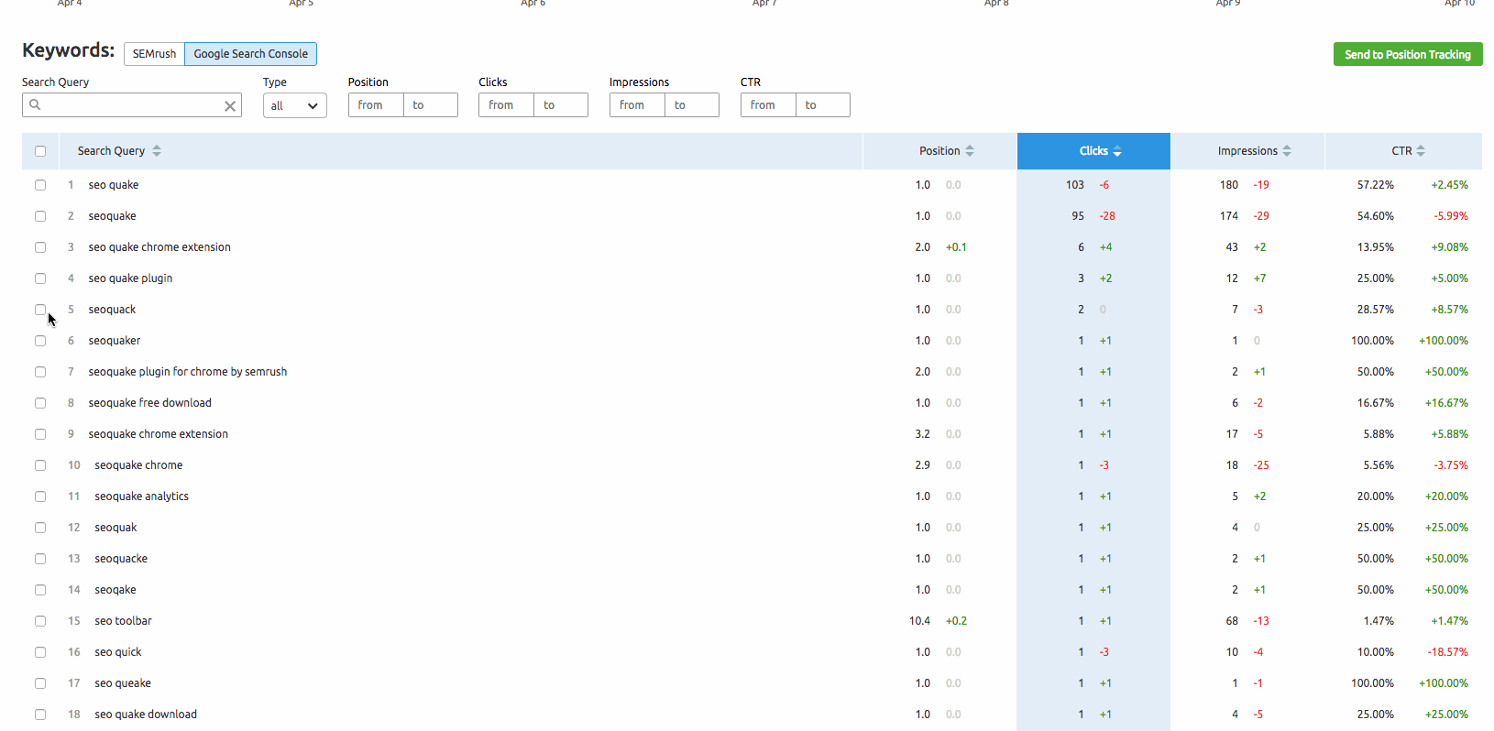
Task: Click the Position 'to' input
Action: [x=431, y=105]
